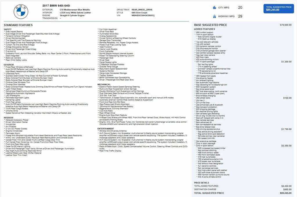
Task: Click 'LCEX Ivory White Dakota Leather' interior value
Action: tap(75, 13)
